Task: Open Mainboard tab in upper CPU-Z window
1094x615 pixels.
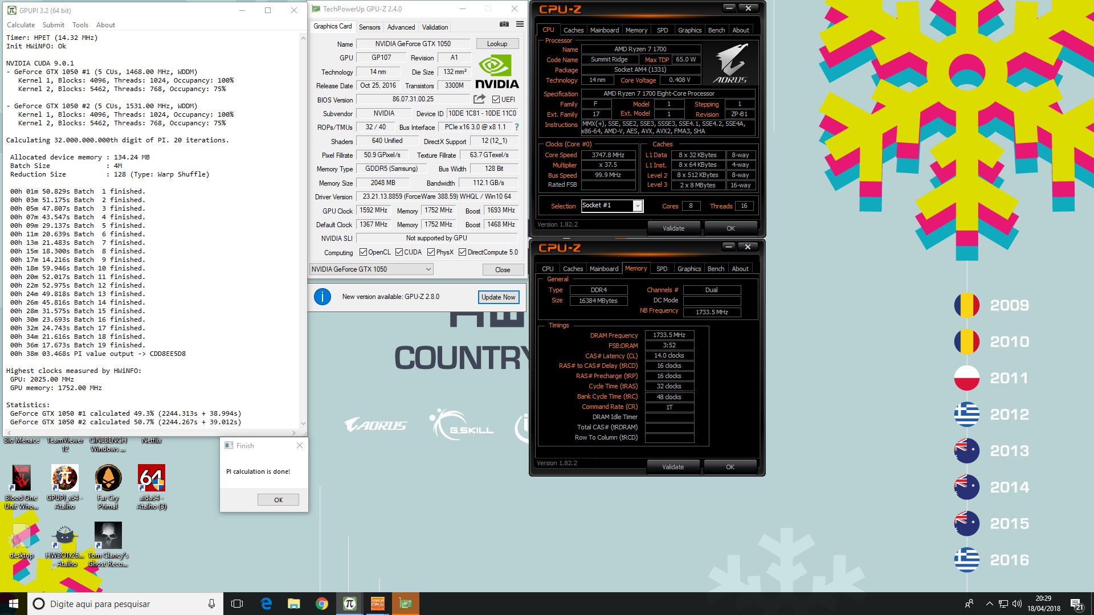Action: [x=605, y=30]
